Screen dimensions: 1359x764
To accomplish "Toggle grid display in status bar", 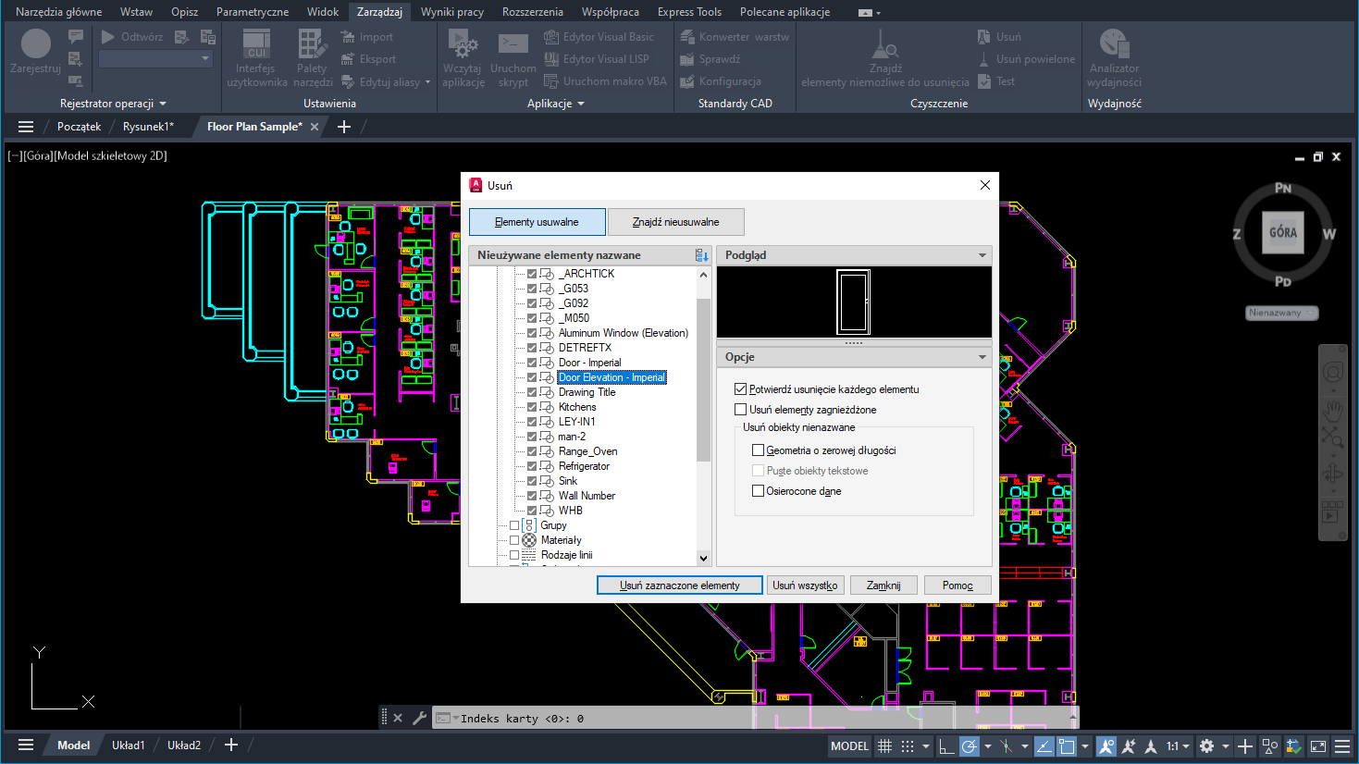I will (885, 746).
